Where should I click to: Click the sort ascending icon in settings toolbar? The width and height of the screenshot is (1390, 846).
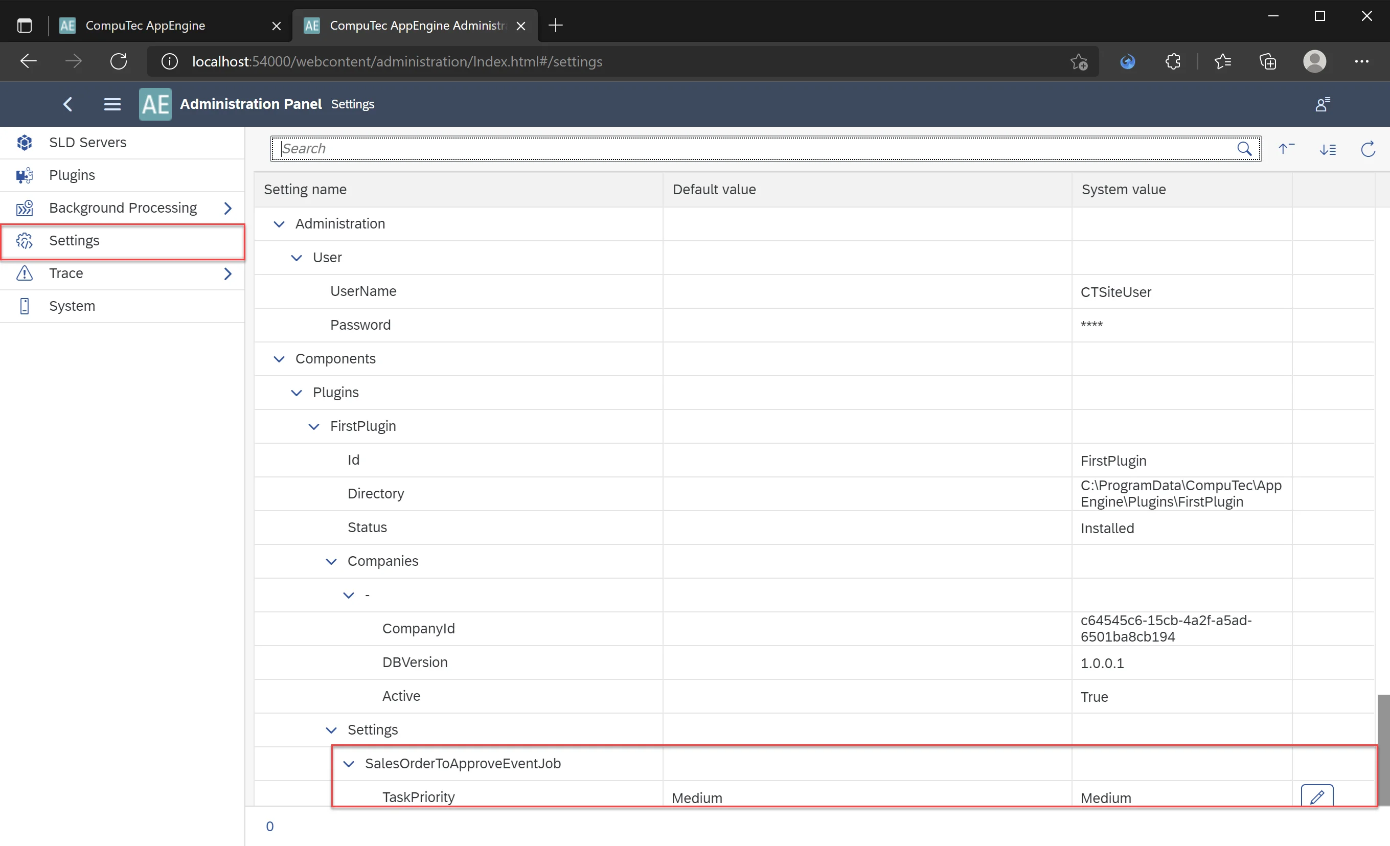click(x=1288, y=148)
